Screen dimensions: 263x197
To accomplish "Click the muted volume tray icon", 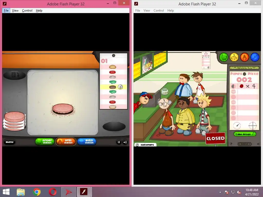I will click(239, 192).
